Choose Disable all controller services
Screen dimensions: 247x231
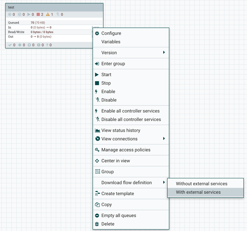131,120
